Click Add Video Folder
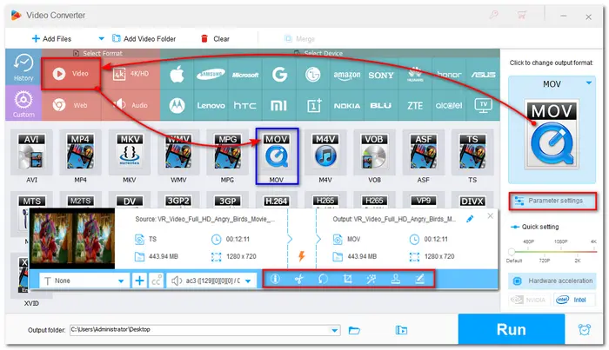The image size is (609, 350). 144,39
